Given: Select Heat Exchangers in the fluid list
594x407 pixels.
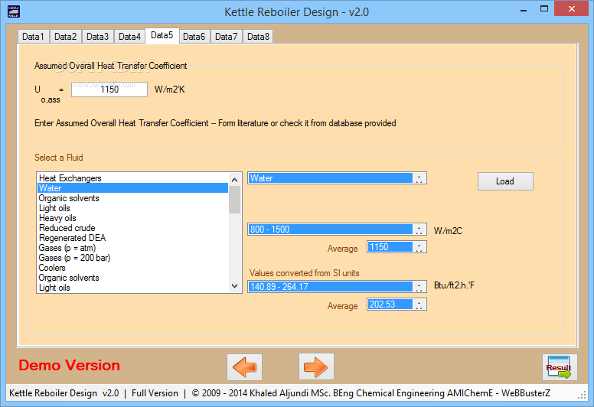Looking at the screenshot, I should coord(133,178).
